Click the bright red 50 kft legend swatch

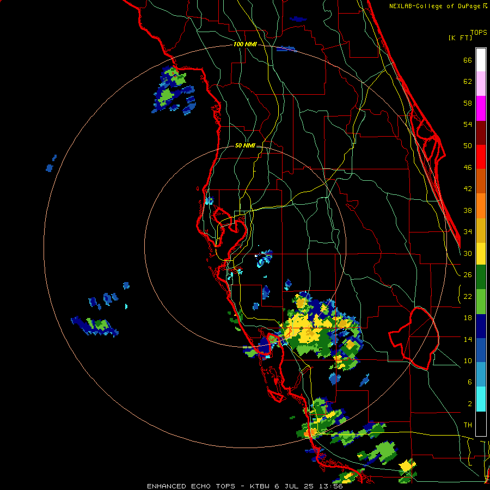tap(481, 157)
